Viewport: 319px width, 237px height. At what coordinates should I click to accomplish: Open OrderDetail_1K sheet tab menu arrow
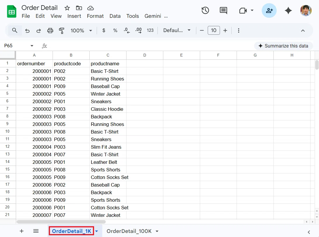[x=97, y=231]
